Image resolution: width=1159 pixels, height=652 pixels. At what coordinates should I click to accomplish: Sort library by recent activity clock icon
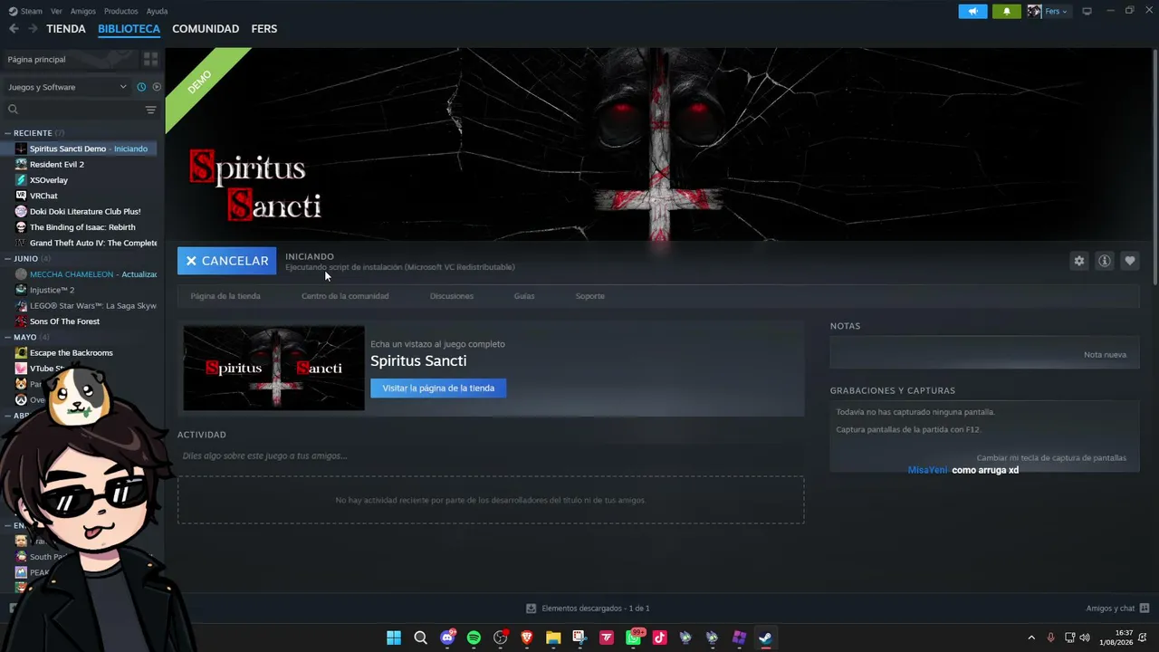coord(141,87)
